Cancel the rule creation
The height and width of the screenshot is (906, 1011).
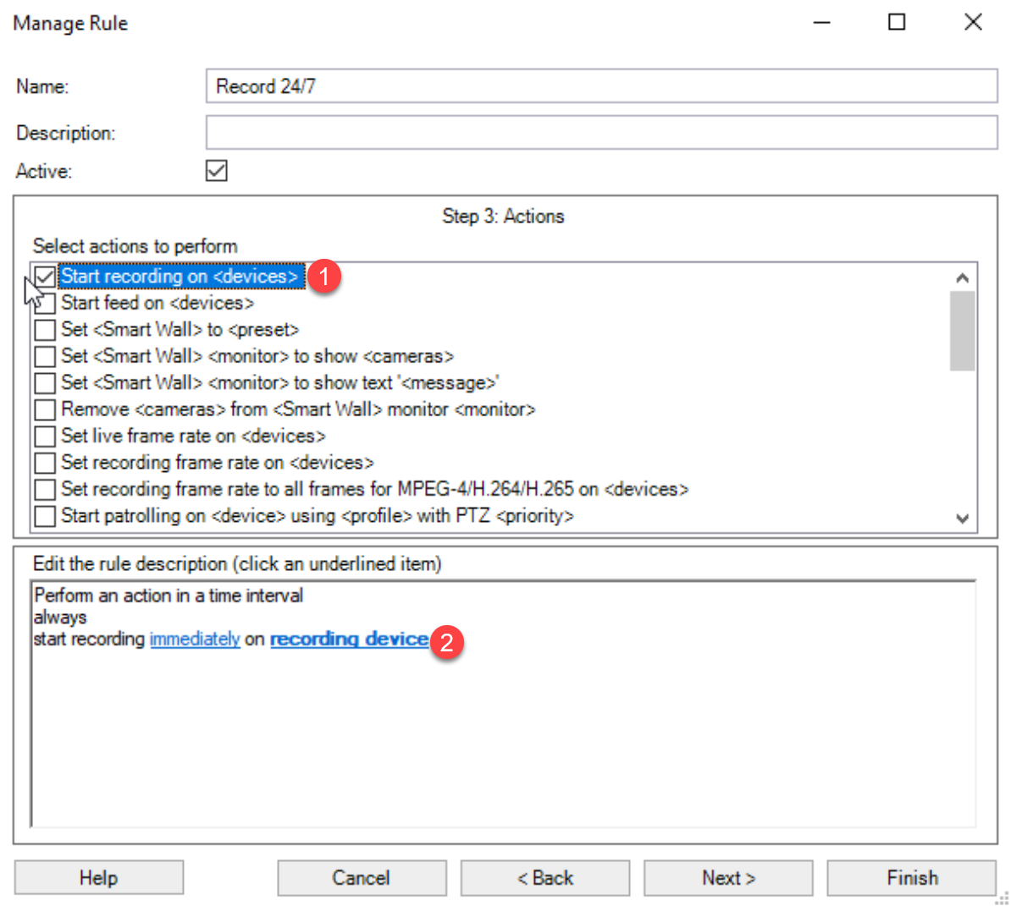point(362,877)
